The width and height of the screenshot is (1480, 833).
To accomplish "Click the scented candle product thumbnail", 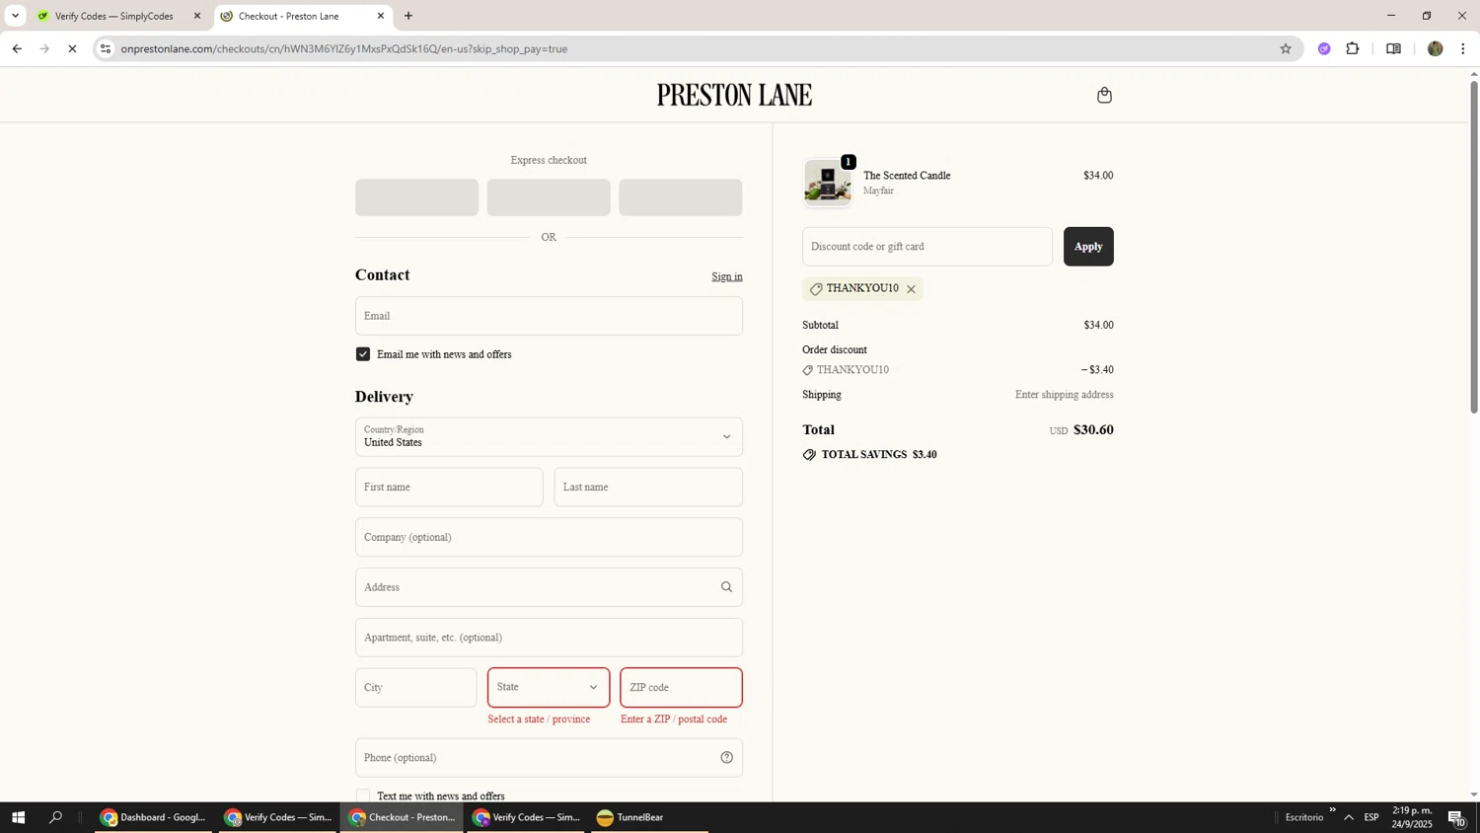I will point(828,183).
